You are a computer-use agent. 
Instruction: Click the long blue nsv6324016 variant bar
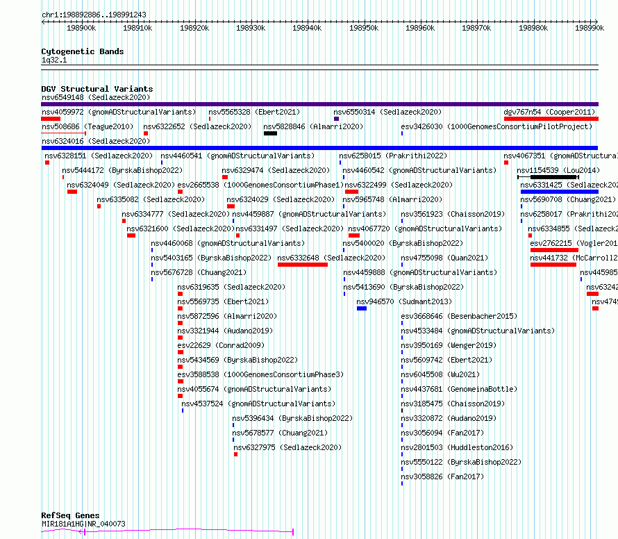(319, 148)
